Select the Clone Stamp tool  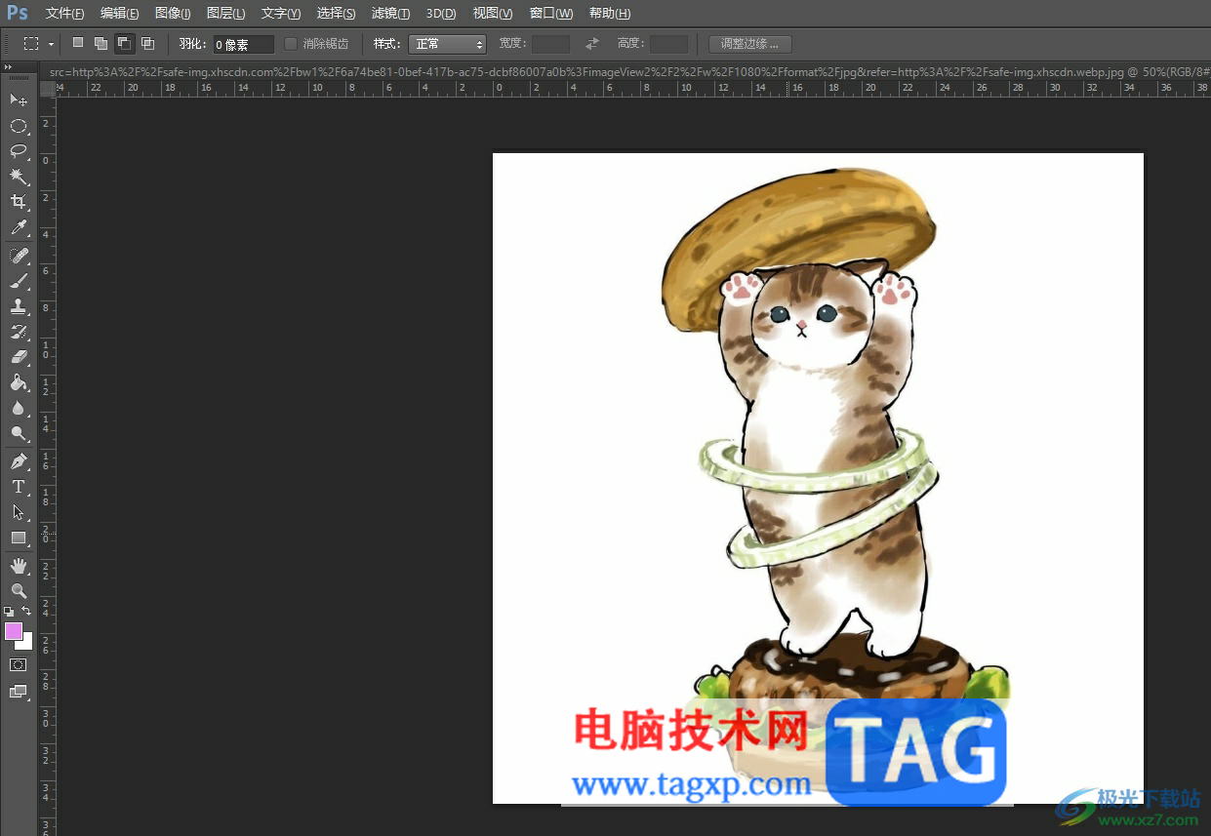19,306
